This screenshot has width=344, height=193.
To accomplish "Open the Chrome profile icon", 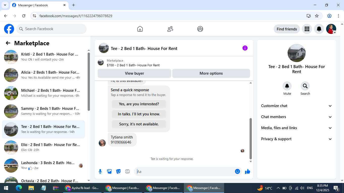I will [329, 16].
